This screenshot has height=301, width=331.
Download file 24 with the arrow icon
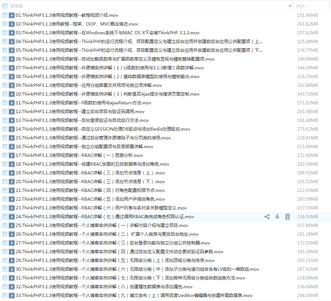pyautogui.click(x=277, y=217)
